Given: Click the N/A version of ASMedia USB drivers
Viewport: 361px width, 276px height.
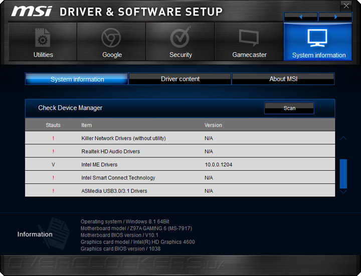Looking at the screenshot, I should (209, 191).
